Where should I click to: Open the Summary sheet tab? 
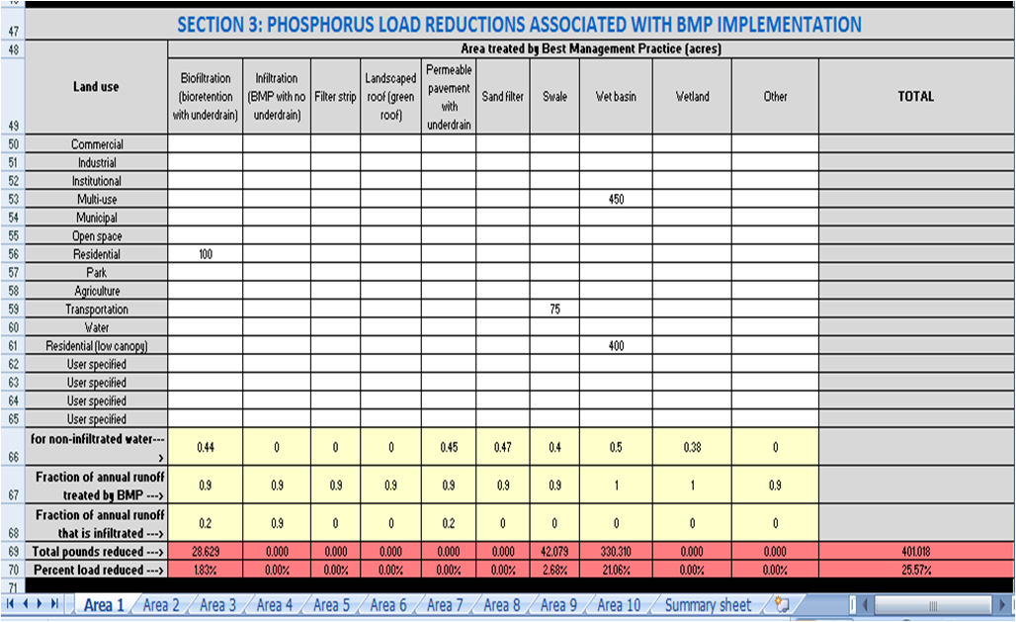(x=707, y=605)
